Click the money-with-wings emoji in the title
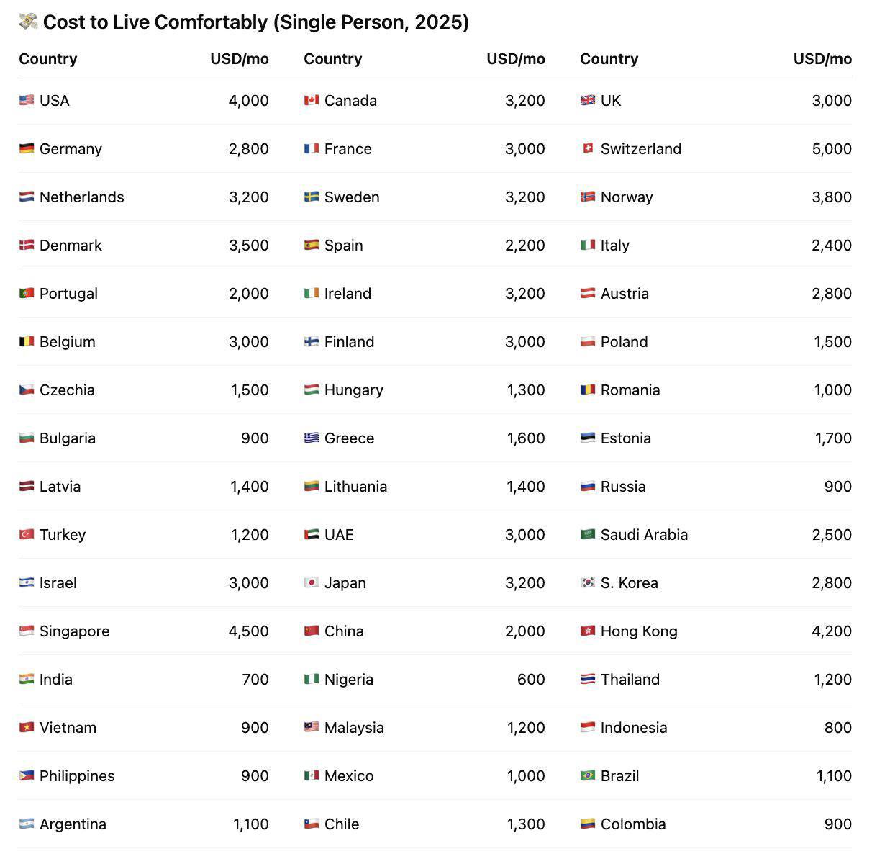This screenshot has width=872, height=851. (x=28, y=22)
